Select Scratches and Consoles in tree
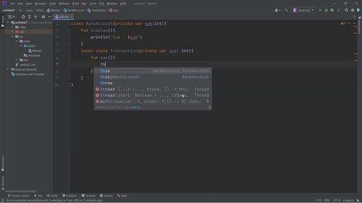Screen dimensions: 362x203 coord(28,74)
